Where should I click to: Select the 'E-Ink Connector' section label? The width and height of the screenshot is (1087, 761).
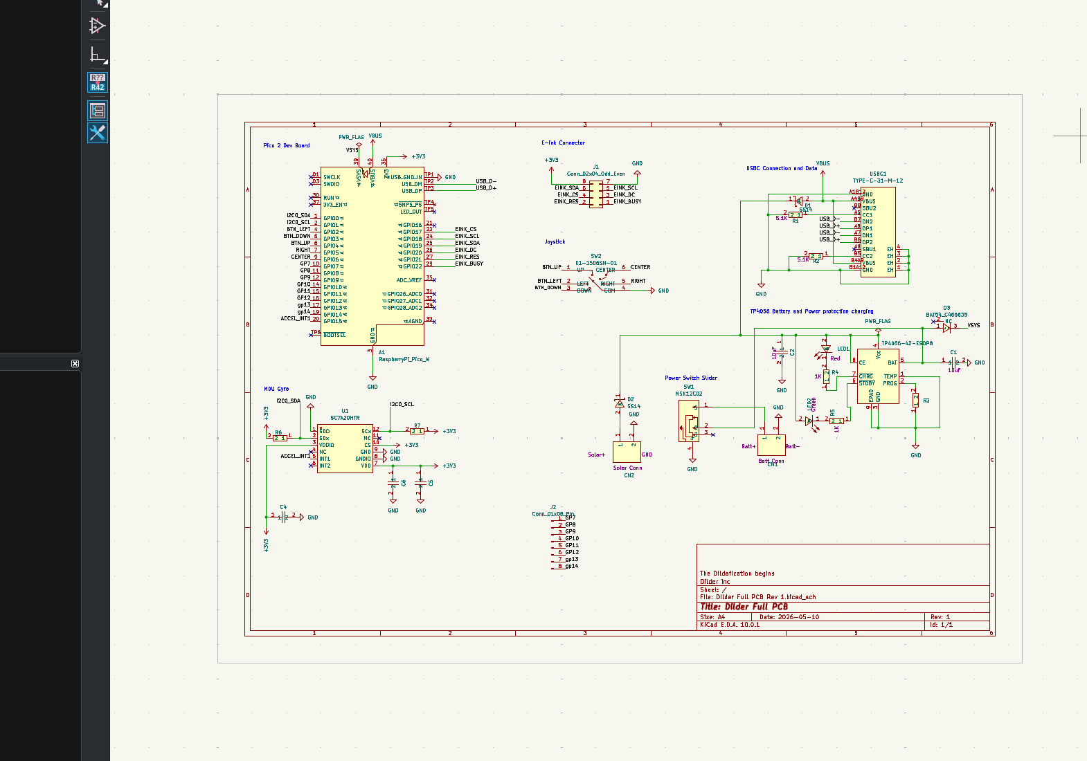pyautogui.click(x=563, y=143)
